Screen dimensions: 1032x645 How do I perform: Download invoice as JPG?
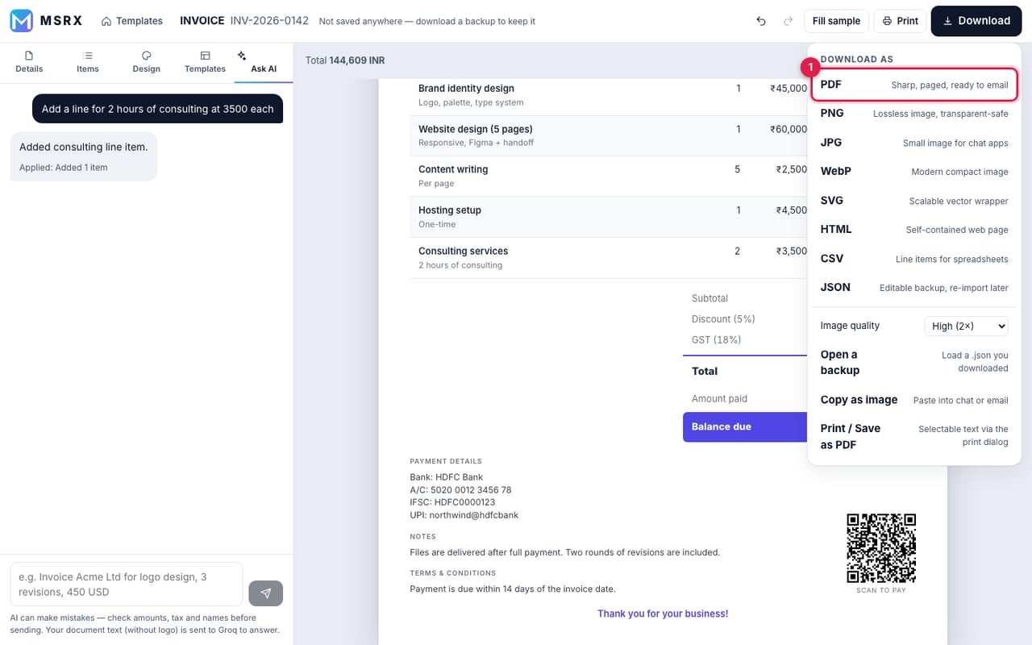click(914, 143)
